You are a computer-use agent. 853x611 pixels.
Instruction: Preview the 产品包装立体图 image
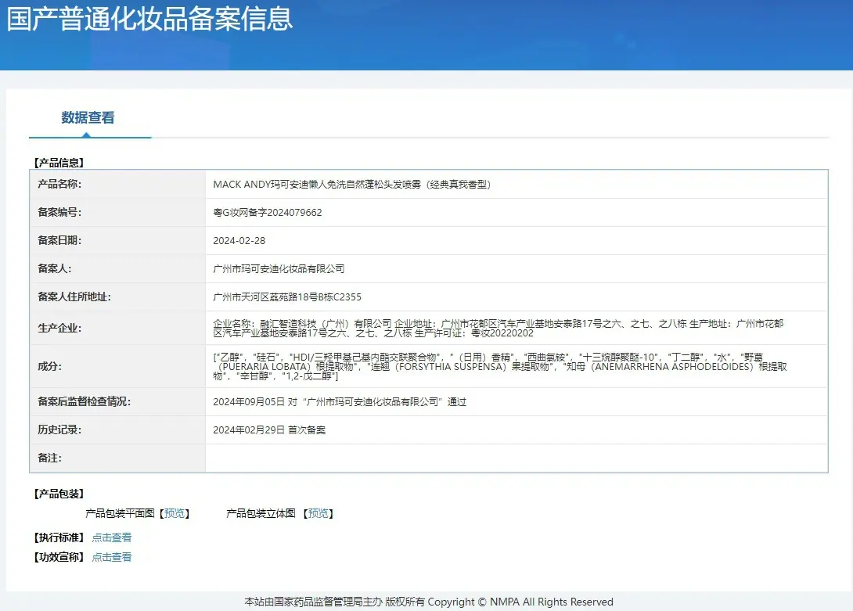[318, 514]
